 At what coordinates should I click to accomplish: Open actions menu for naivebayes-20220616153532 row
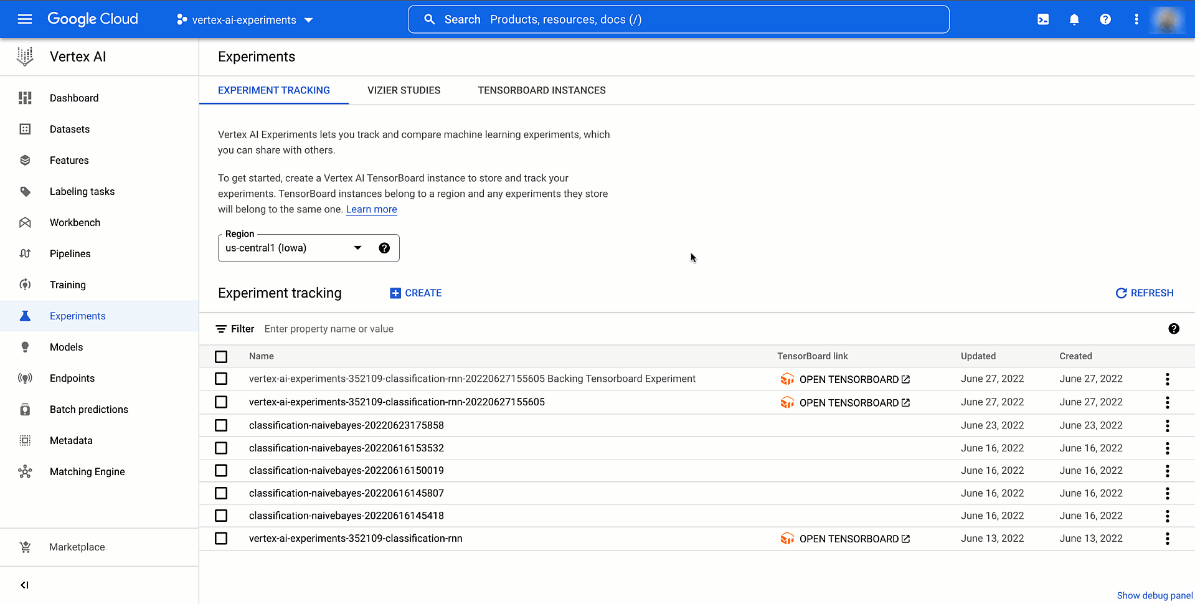coord(1168,448)
